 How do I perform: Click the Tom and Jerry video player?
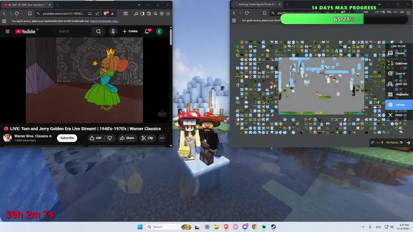coord(84,80)
